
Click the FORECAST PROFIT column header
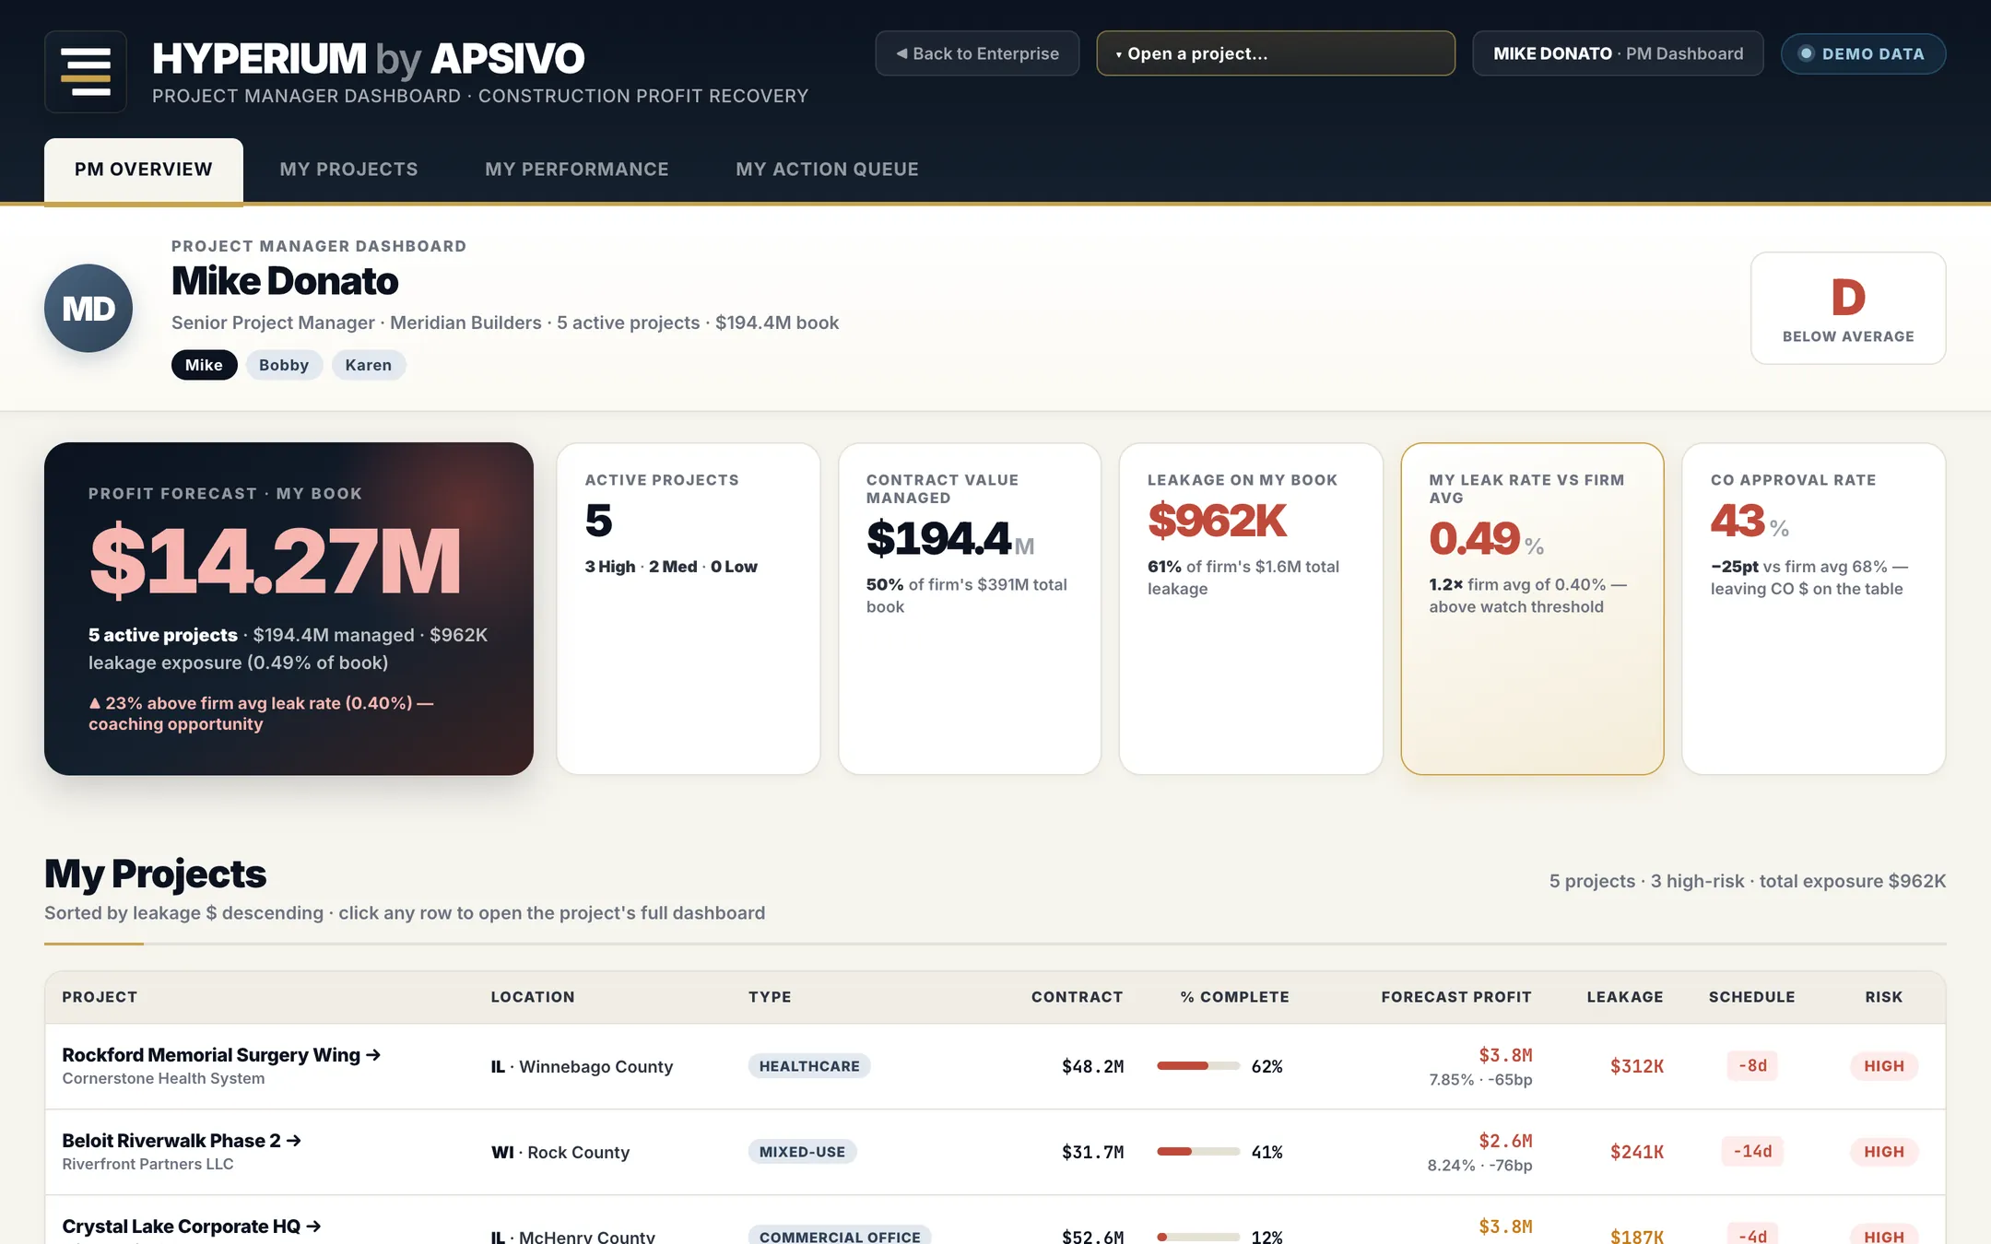1456,997
